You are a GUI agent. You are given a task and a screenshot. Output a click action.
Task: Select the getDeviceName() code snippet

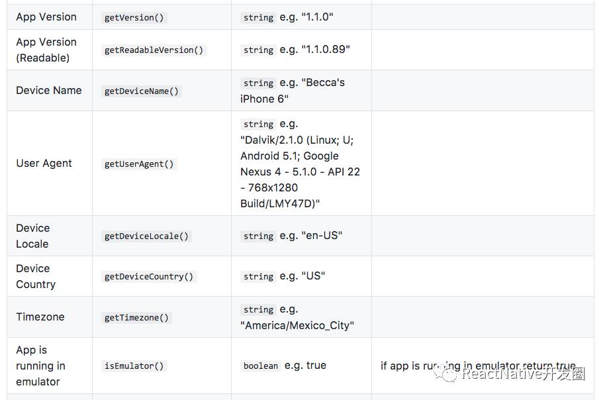coord(142,91)
